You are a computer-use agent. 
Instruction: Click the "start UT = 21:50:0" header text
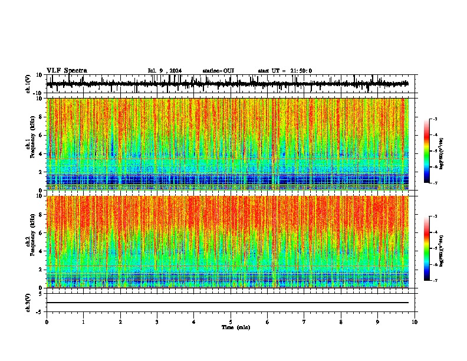click(285, 71)
